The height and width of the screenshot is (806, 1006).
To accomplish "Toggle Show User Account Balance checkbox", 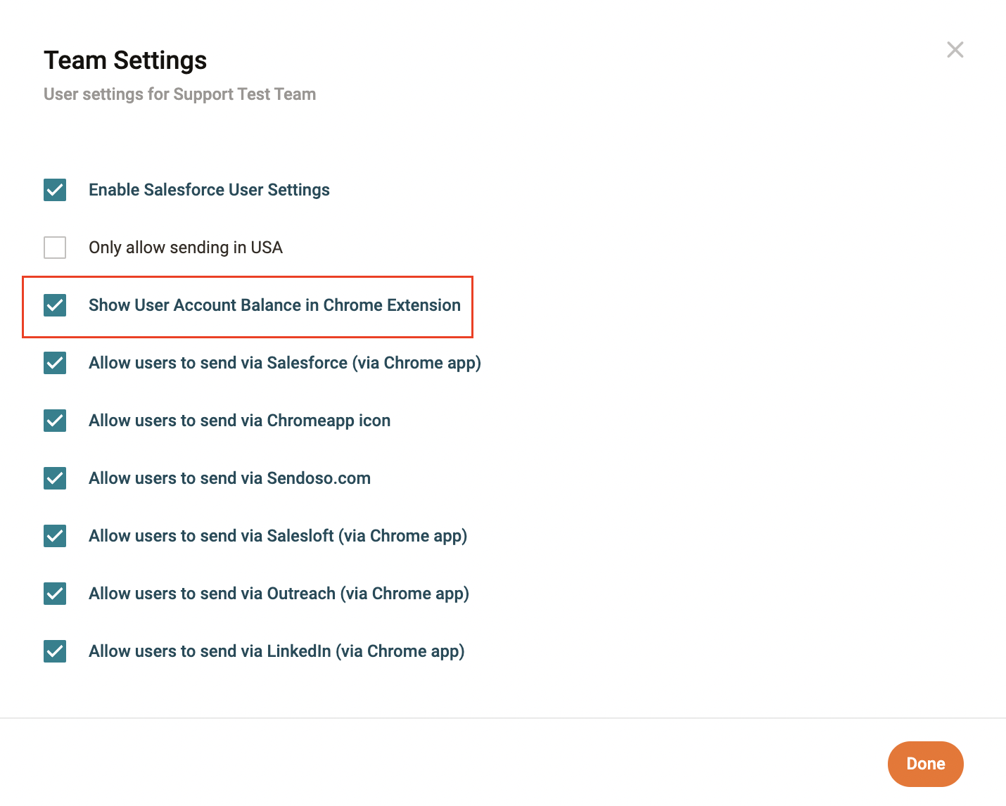I will tap(55, 305).
